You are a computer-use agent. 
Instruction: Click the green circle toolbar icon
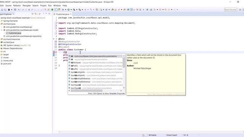[52, 10]
